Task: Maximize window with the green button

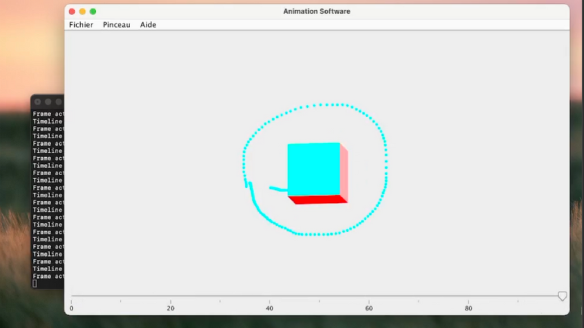Action: coord(93,11)
